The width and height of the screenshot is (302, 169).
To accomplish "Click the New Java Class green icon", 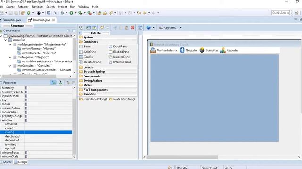I will [x=29, y=13].
